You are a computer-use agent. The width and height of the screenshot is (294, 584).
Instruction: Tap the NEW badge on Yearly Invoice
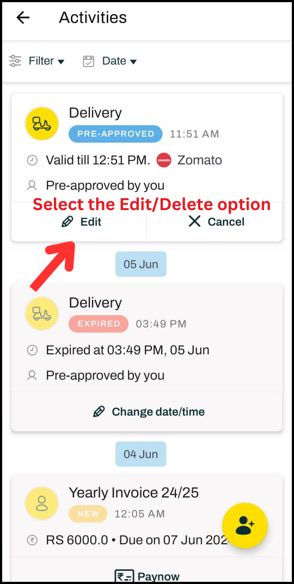88,514
